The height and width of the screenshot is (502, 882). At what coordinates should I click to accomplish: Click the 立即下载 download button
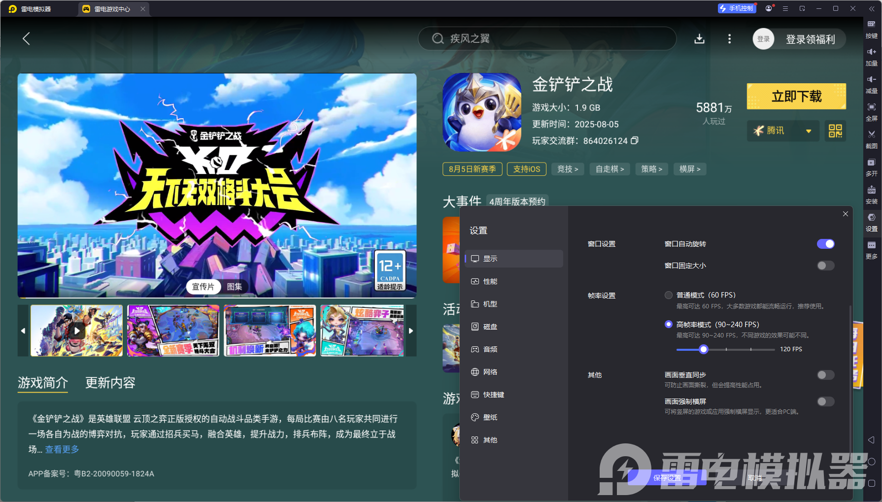(x=796, y=97)
